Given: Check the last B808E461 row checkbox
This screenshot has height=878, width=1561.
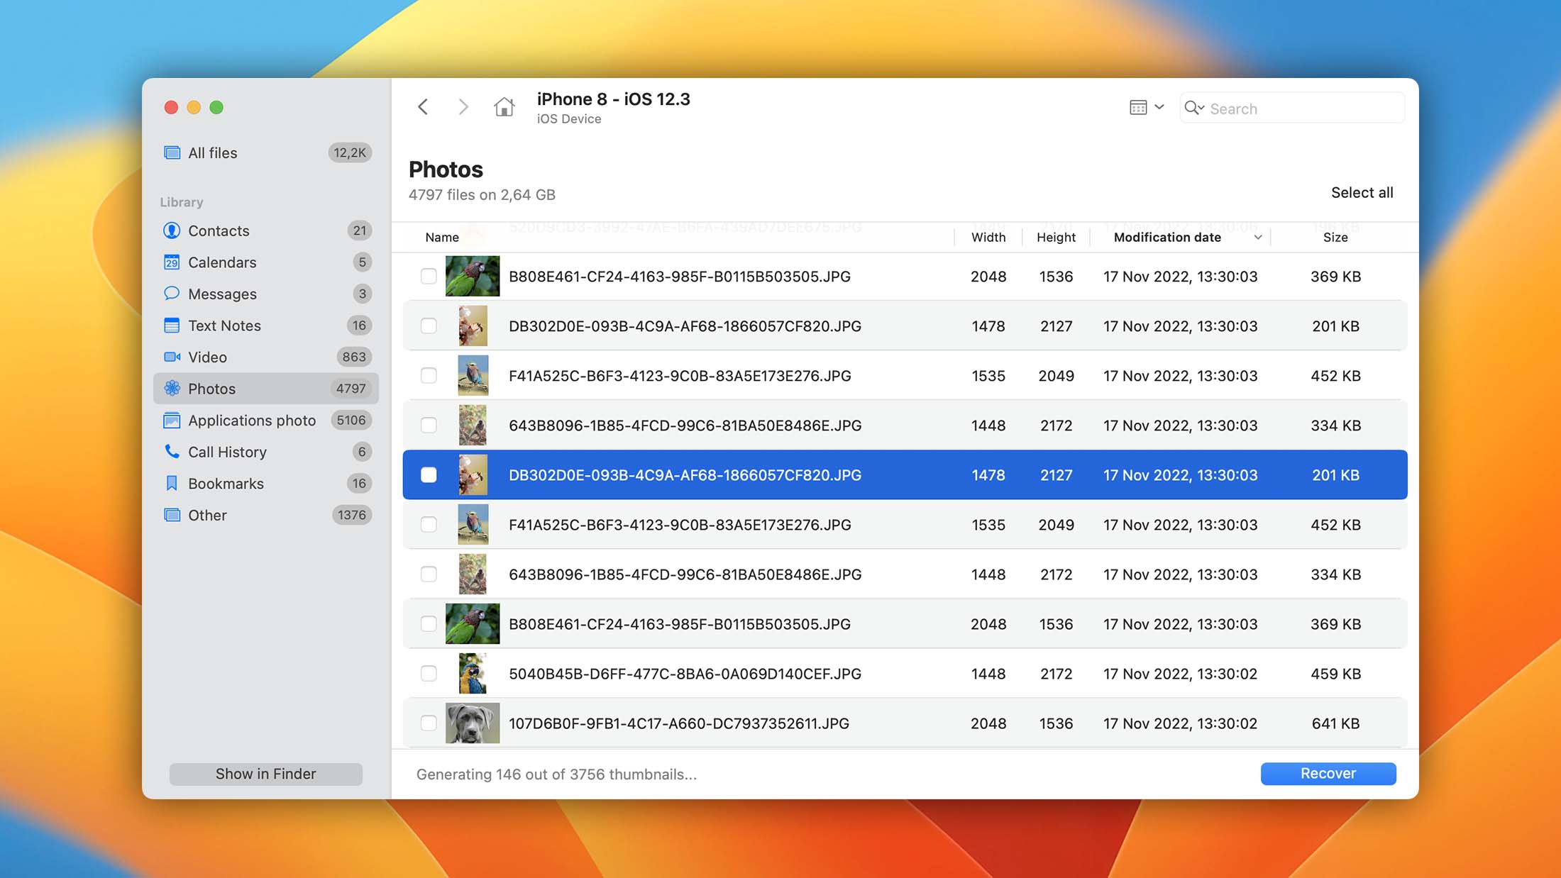Looking at the screenshot, I should click(429, 623).
